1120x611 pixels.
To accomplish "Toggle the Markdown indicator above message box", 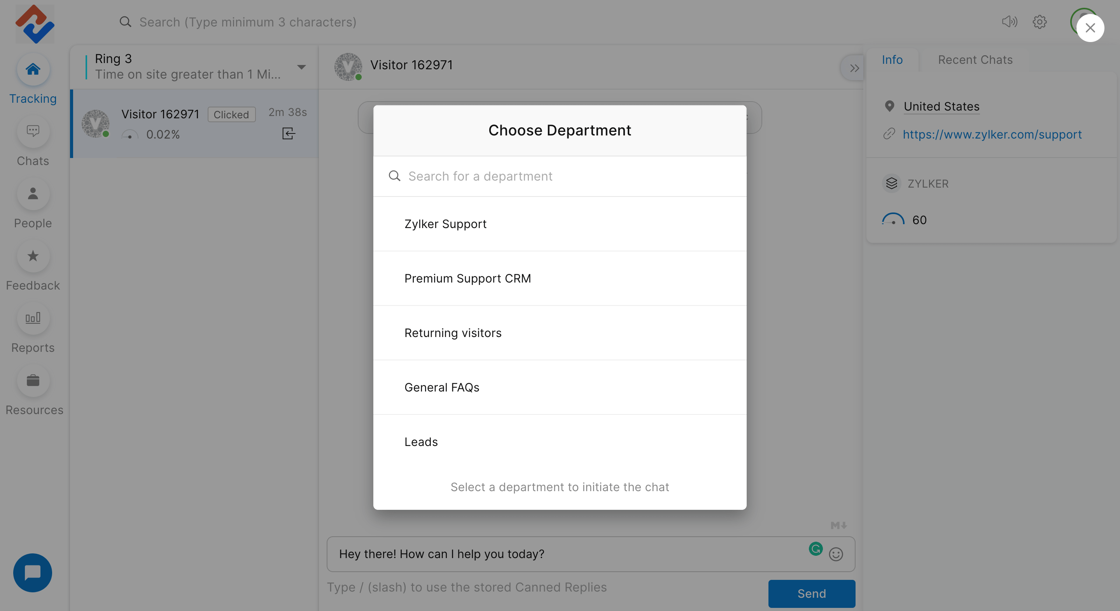I will (838, 526).
